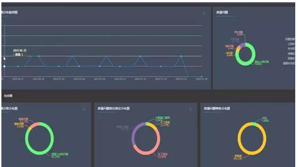The image size is (298, 167).
Task: Click the purple segment of 质量问题 donut
Action: click(x=242, y=45)
